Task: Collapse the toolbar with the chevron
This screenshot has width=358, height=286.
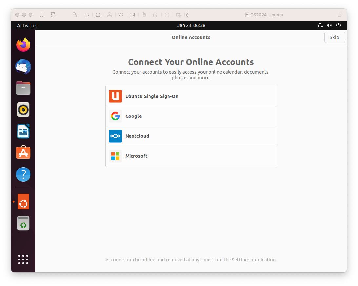Action: click(187, 15)
